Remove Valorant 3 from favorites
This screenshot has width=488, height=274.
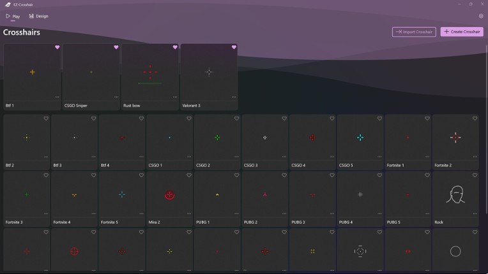(234, 47)
